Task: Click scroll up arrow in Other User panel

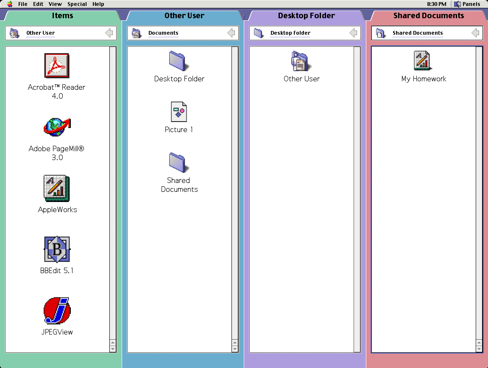Action: [x=235, y=343]
